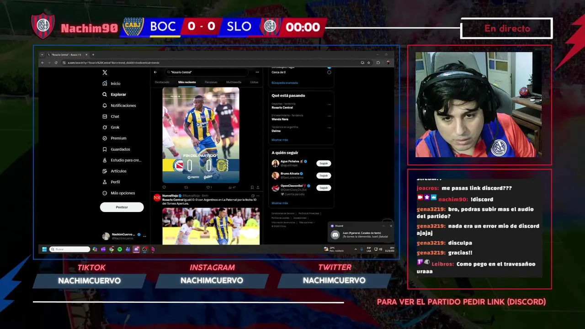The height and width of the screenshot is (329, 585).
Task: Repost the match result post
Action: 186,187
